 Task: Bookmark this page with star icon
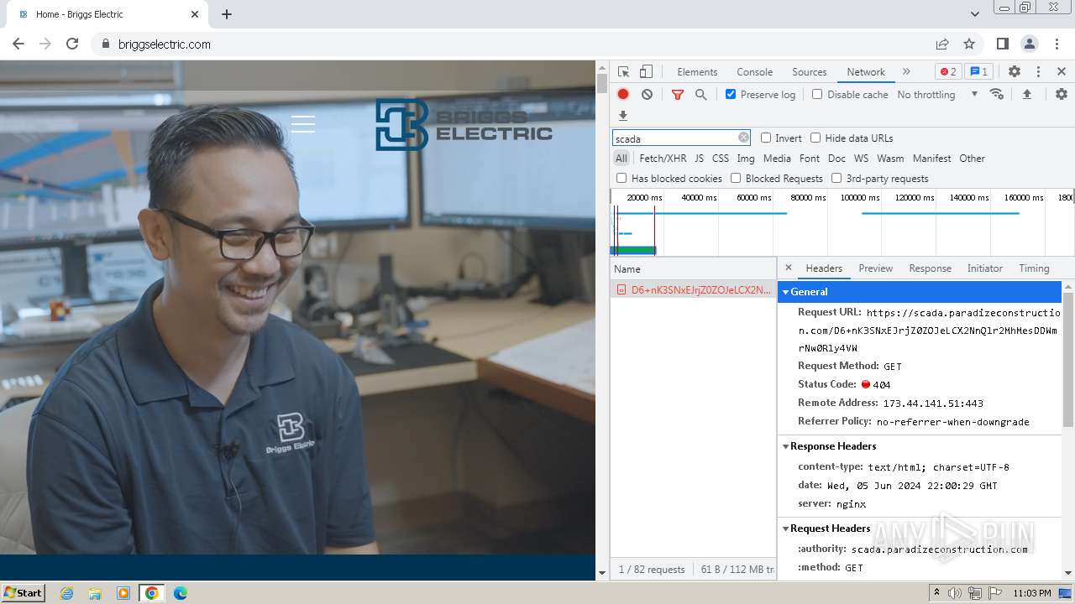(x=969, y=44)
